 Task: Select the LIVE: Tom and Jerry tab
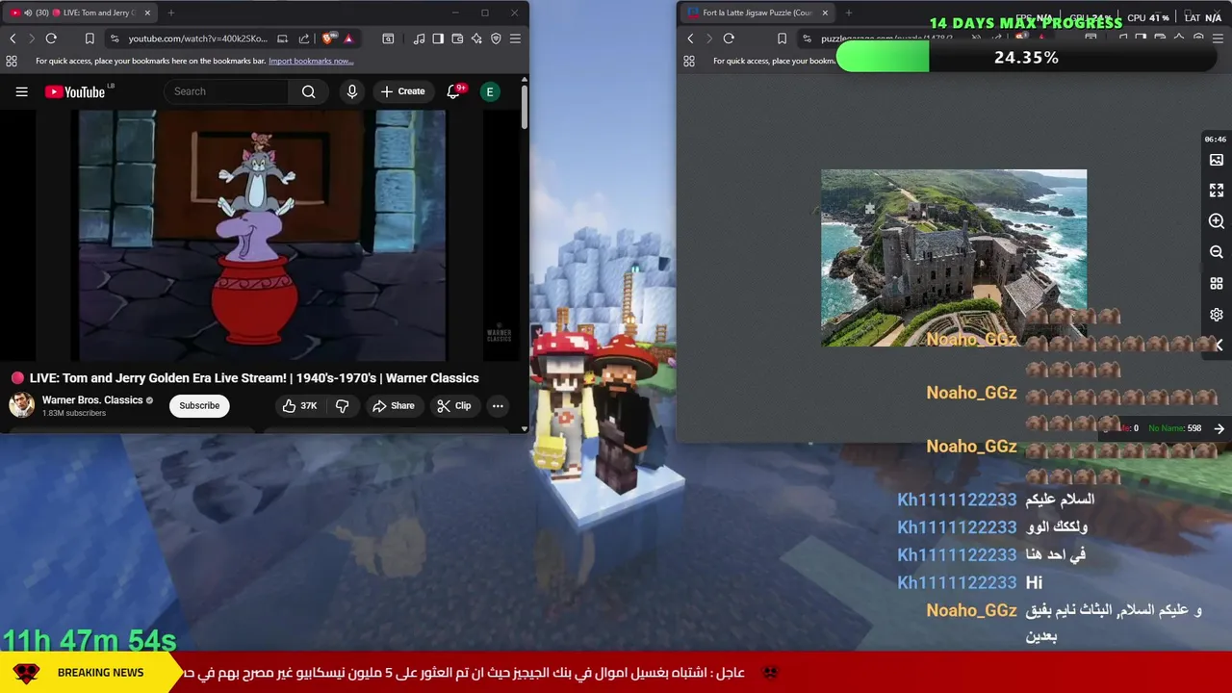click(80, 13)
